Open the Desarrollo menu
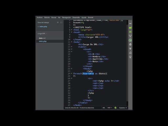Screen dimensions: 168x126 pos(76,18)
